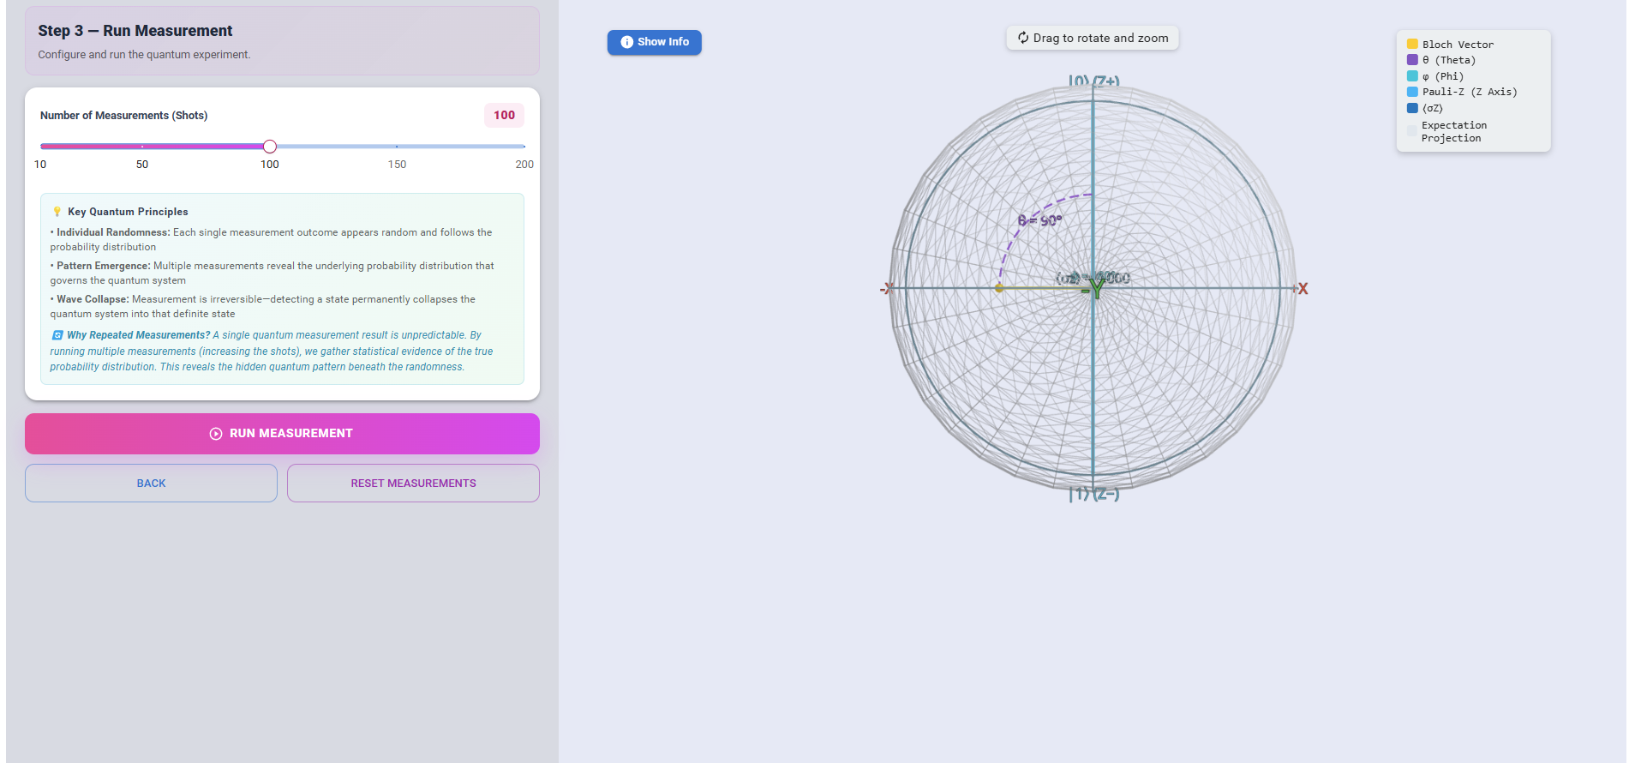Screen dimensions: 1629x763
Task: Click the lightbulb icon beside Key Quantum Principles
Action: (57, 212)
